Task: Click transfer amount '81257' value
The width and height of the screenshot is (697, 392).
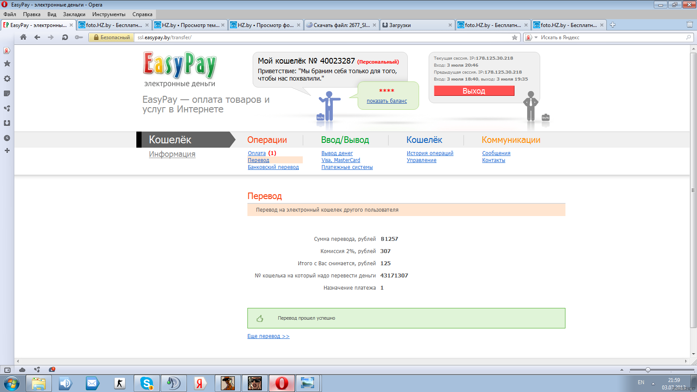Action: point(389,239)
